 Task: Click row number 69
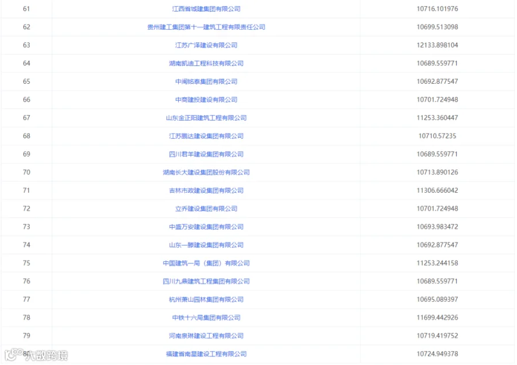pyautogui.click(x=26, y=154)
